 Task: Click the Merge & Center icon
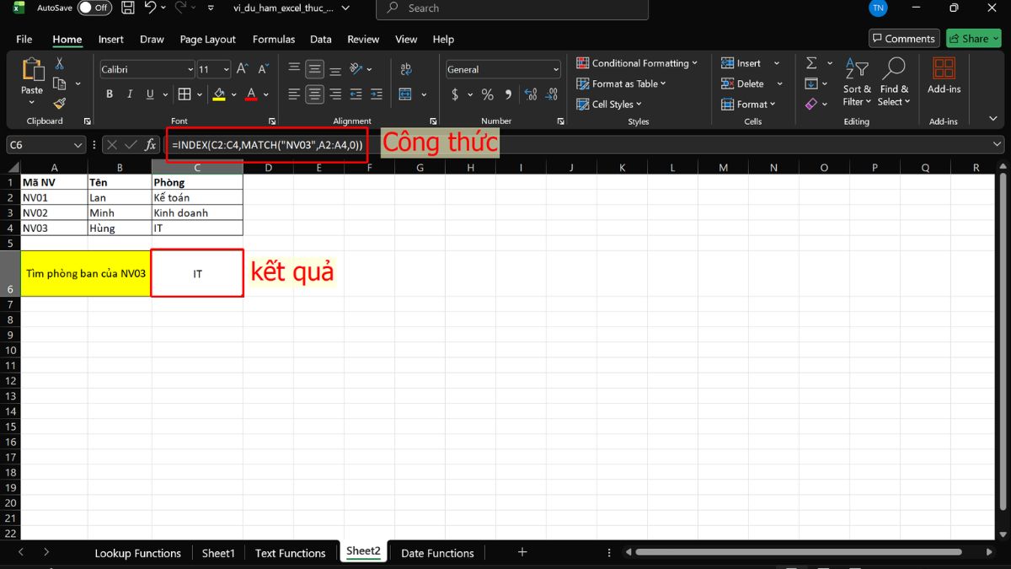point(405,94)
